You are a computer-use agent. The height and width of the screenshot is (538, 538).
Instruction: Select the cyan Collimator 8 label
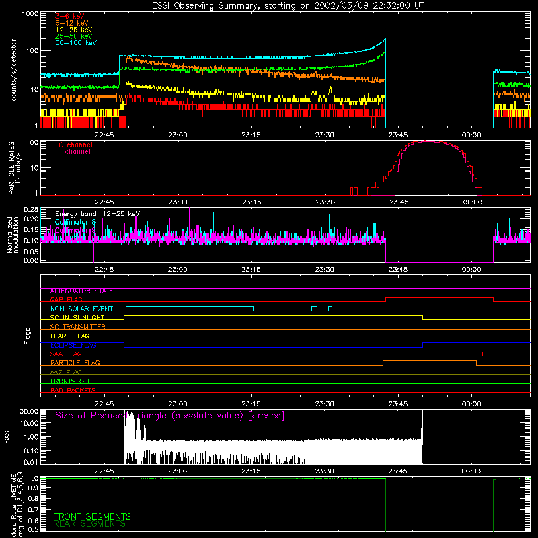(x=75, y=222)
